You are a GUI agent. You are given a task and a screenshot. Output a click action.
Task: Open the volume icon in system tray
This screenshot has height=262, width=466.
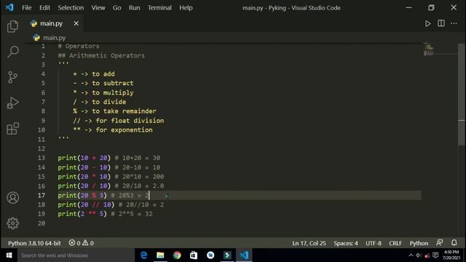click(x=419, y=255)
